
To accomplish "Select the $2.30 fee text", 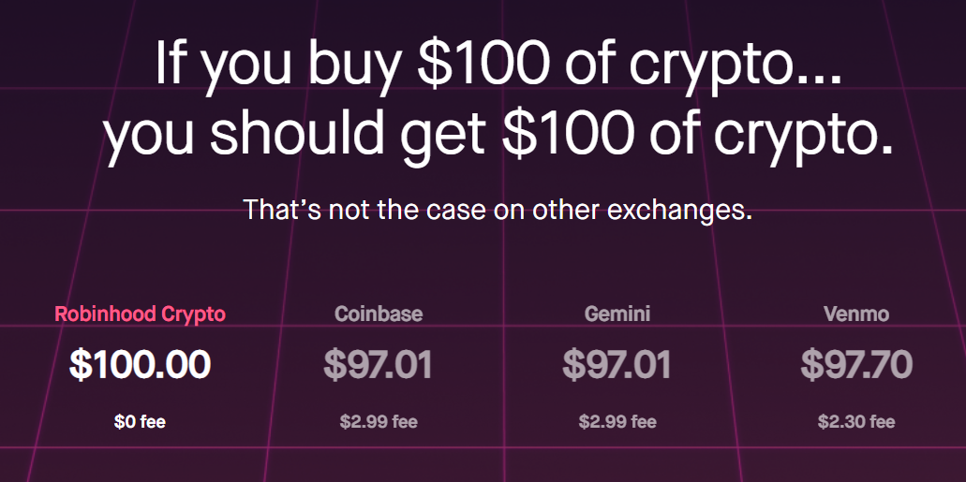I will tap(855, 422).
